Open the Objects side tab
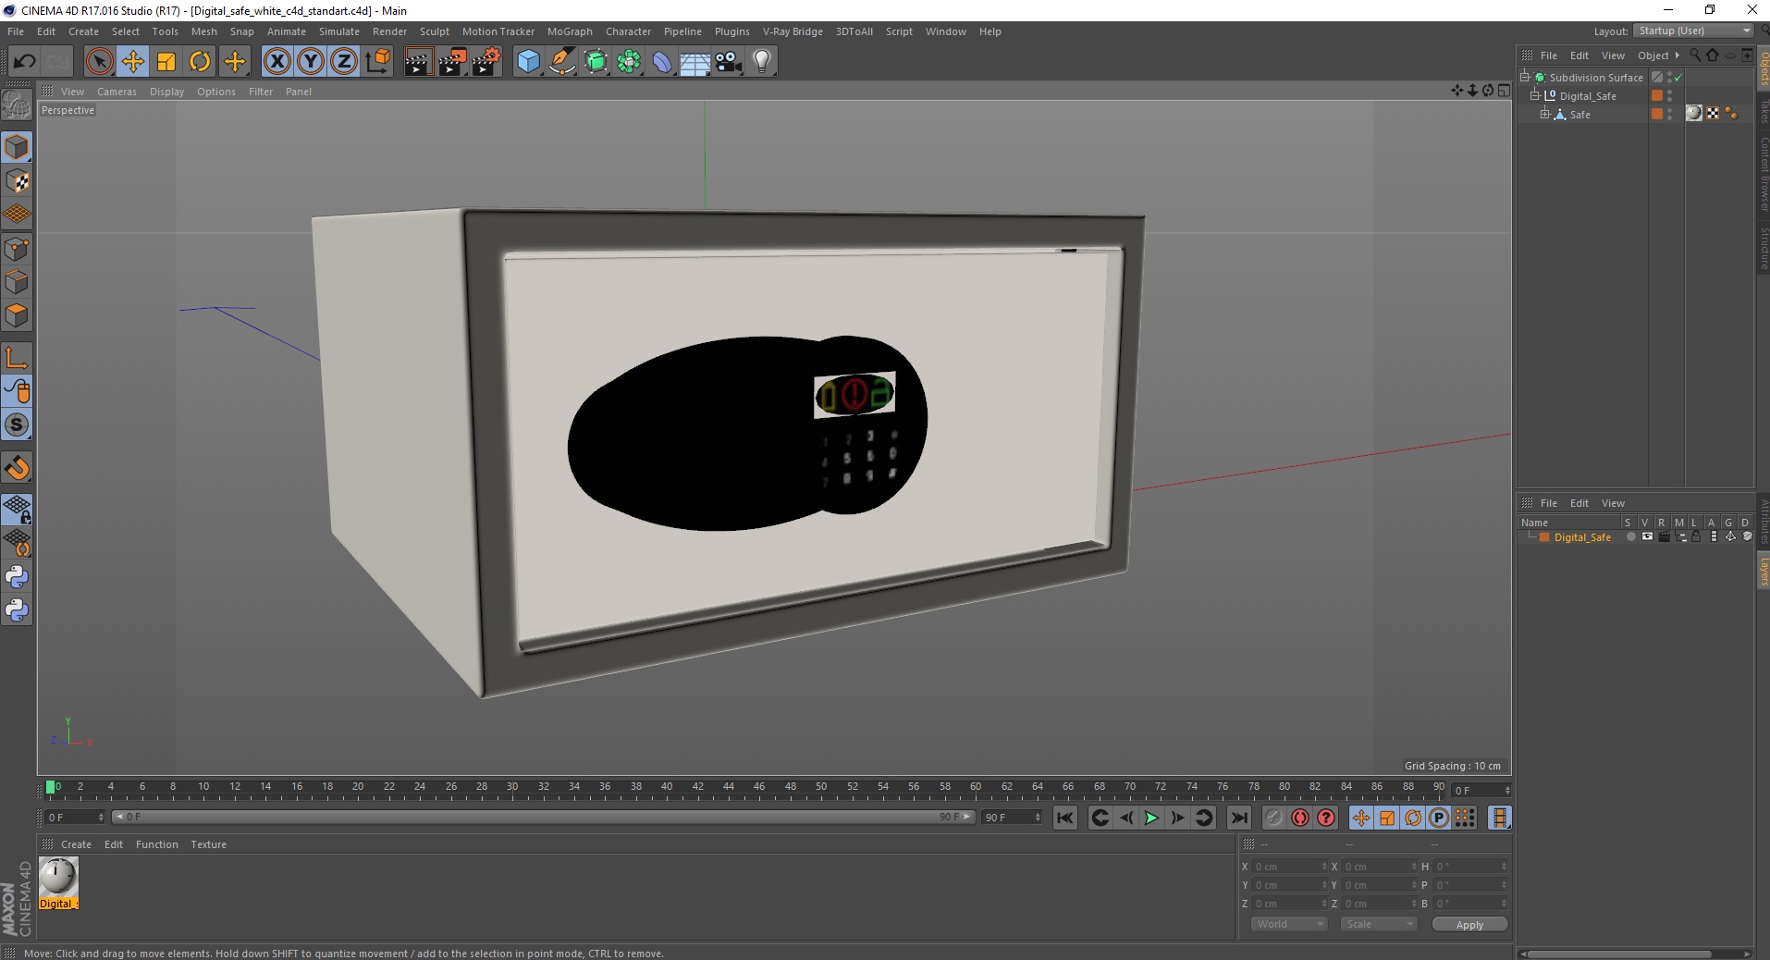This screenshot has width=1770, height=960. [x=1764, y=68]
